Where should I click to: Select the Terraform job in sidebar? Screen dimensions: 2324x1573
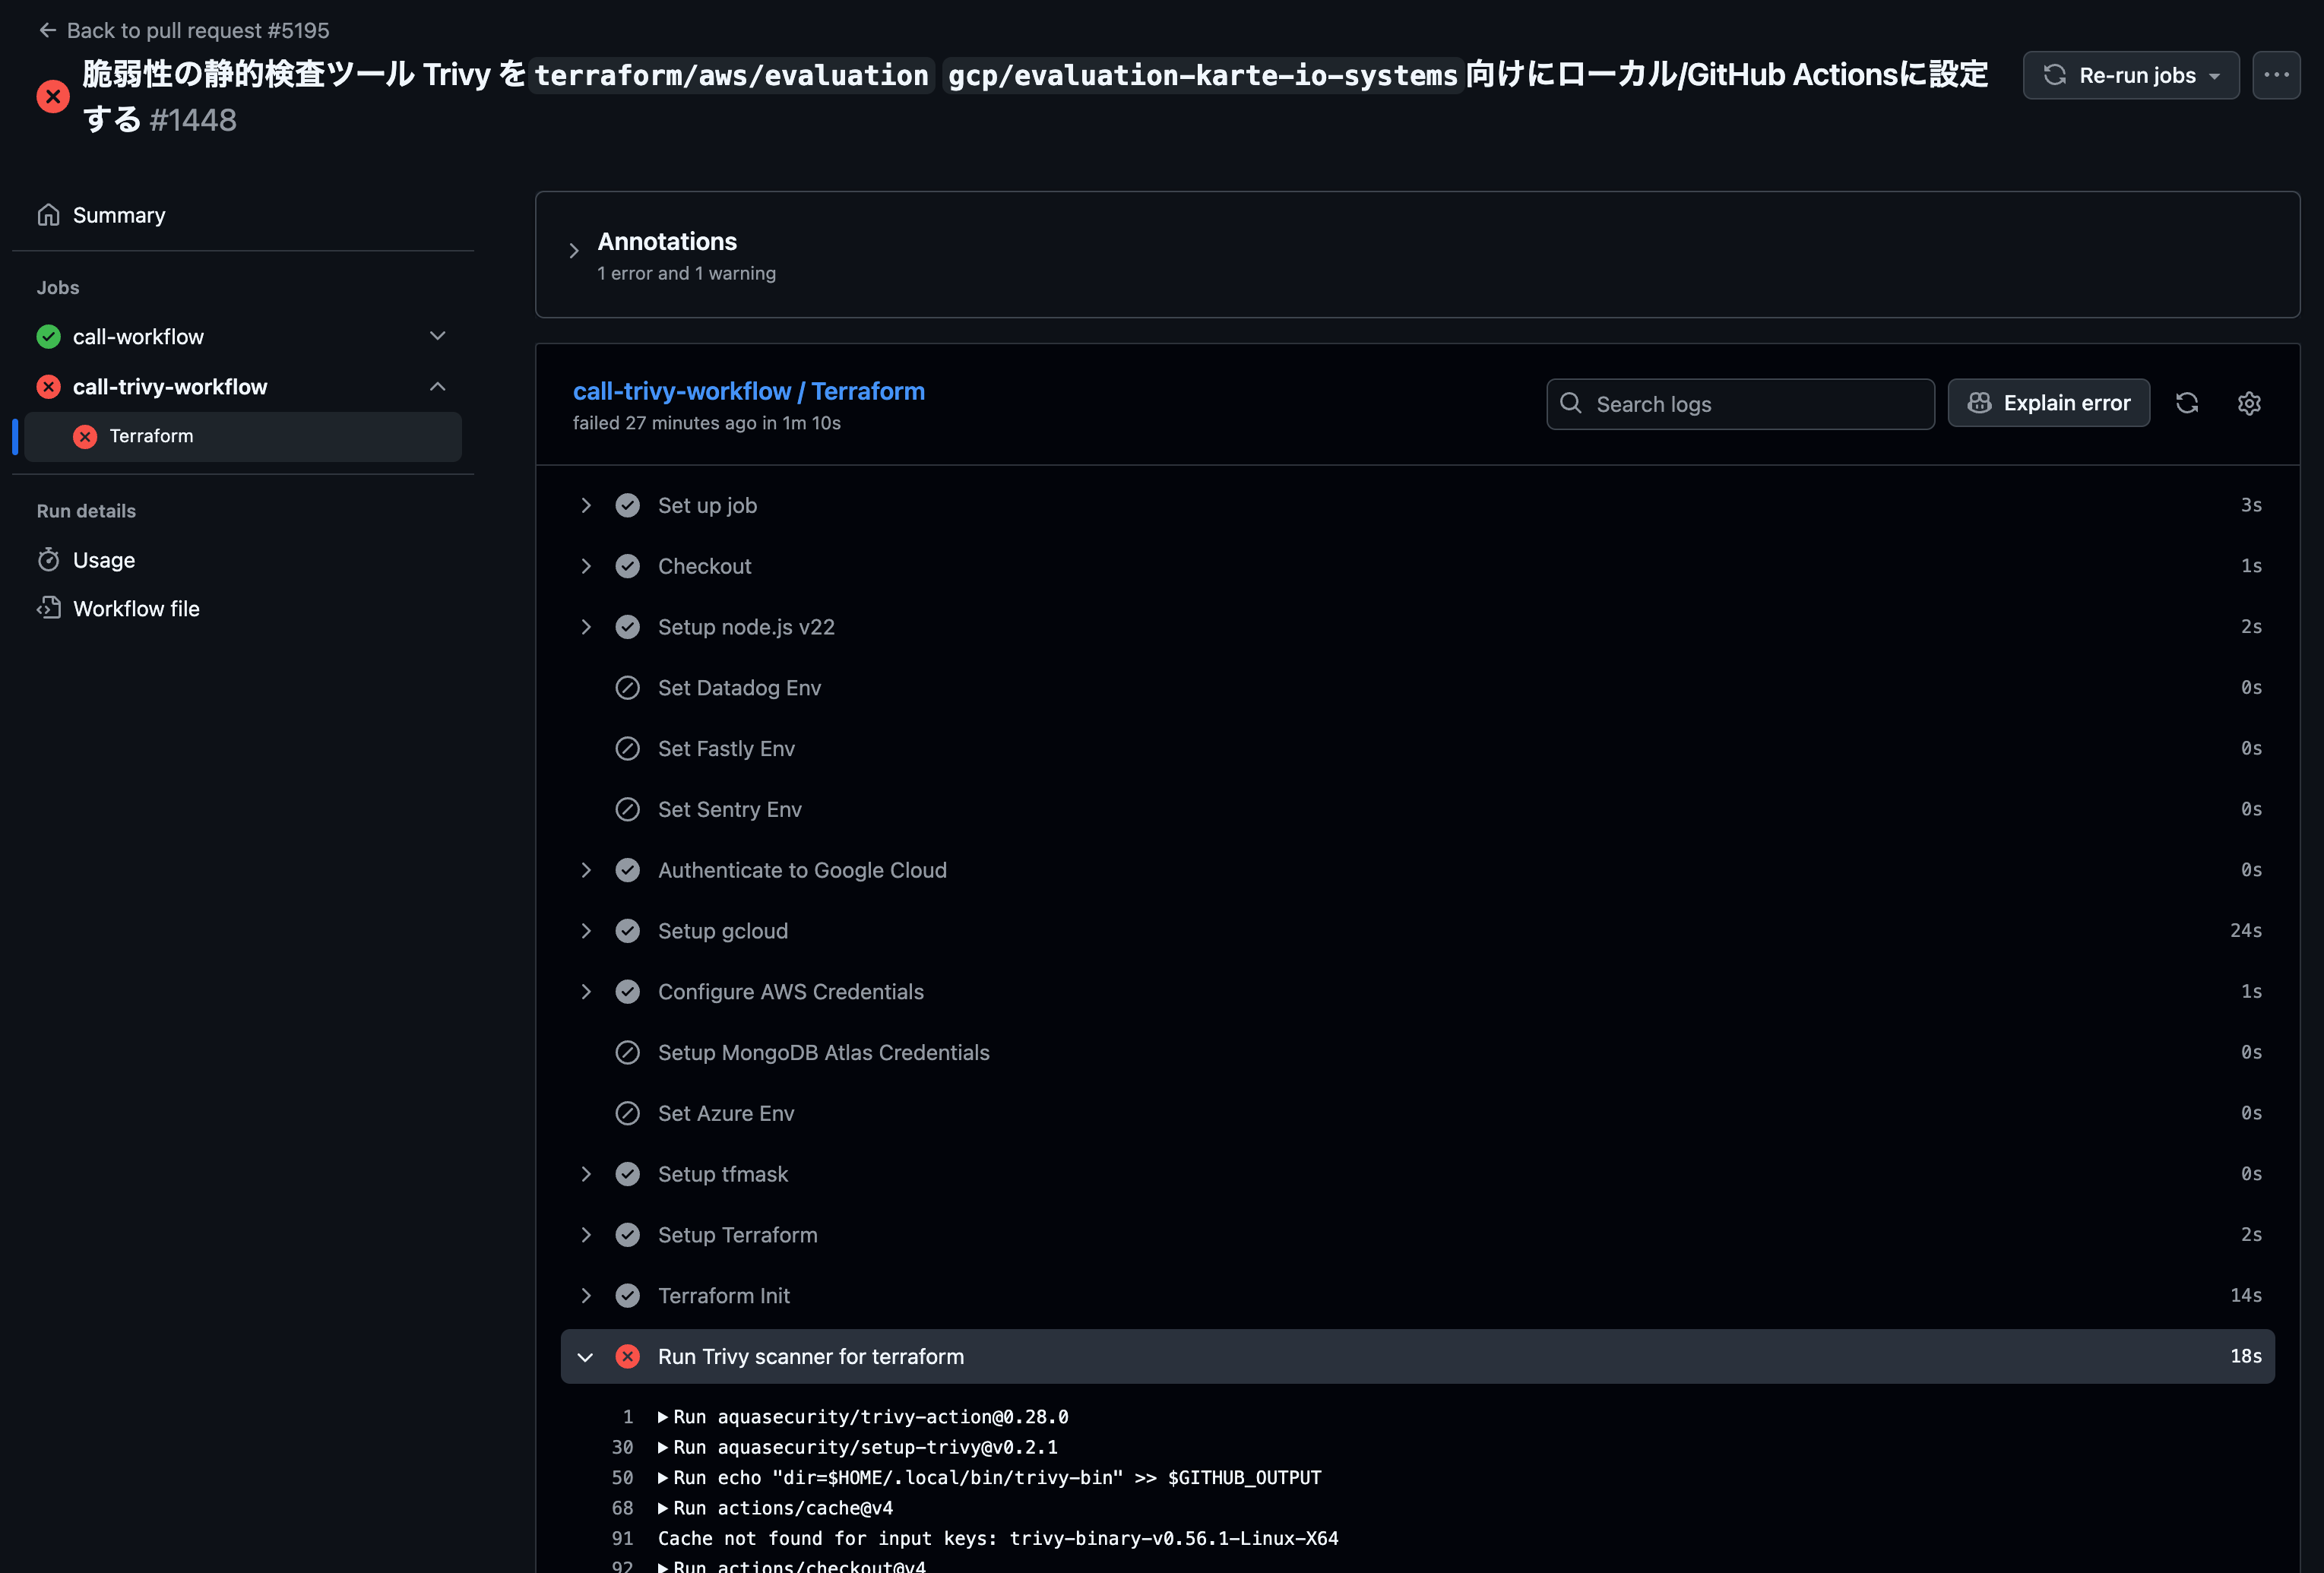coord(152,436)
